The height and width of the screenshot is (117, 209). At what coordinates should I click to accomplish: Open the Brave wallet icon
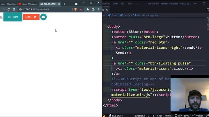click(x=93, y=9)
